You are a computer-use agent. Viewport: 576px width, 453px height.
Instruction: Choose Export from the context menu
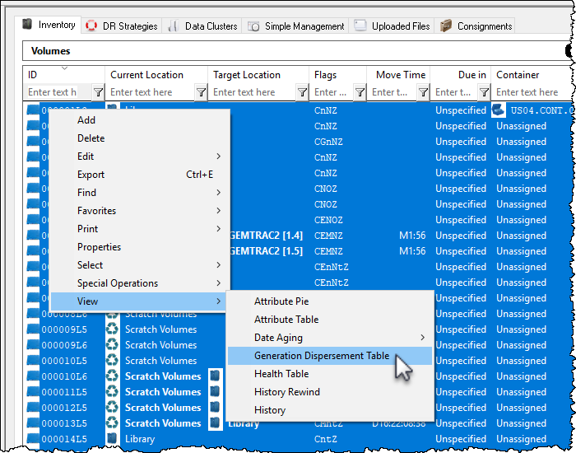140,175
